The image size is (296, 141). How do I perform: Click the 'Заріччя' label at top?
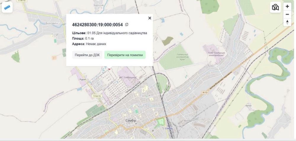pyautogui.click(x=99, y=5)
